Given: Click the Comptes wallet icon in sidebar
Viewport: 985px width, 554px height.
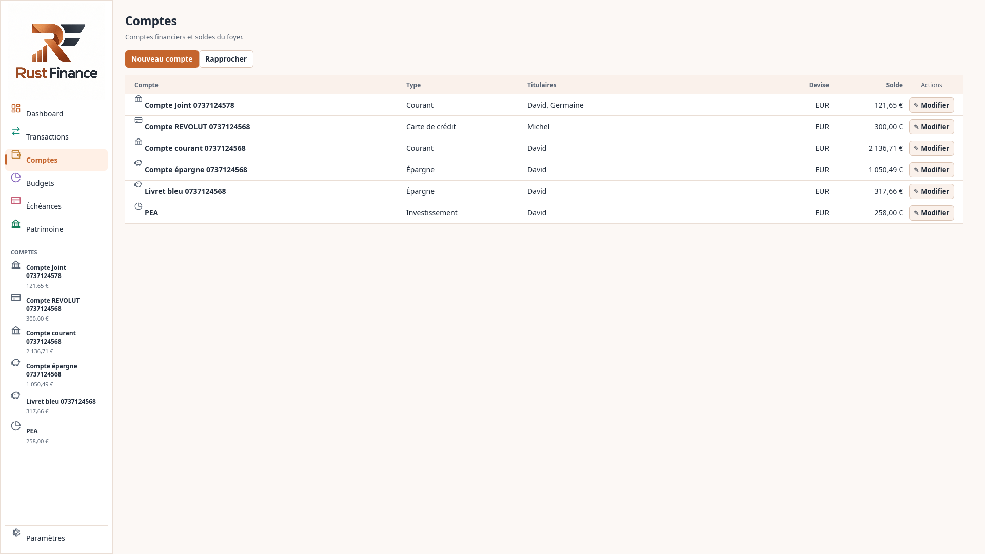Looking at the screenshot, I should click(x=16, y=154).
